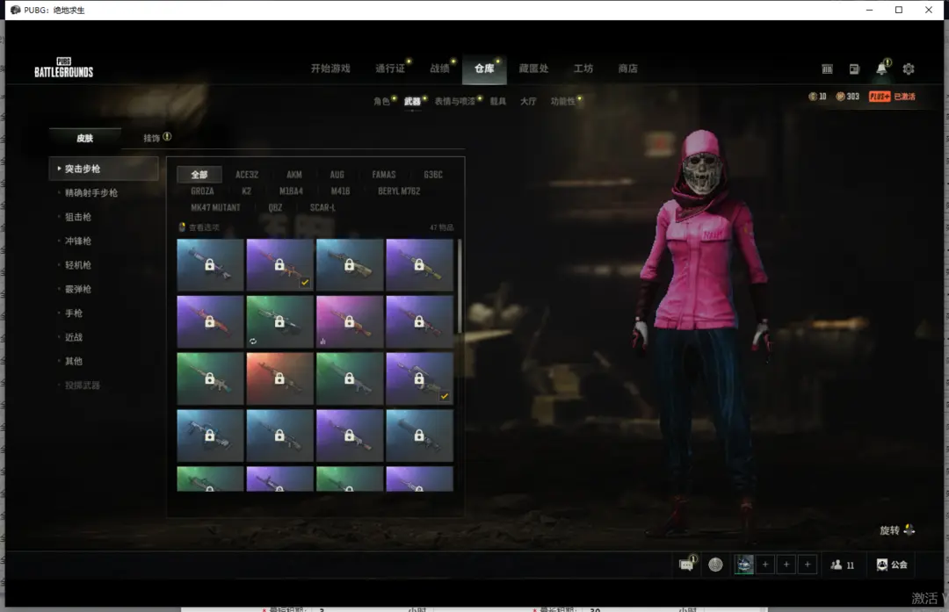Filter skins by K2

coord(246,191)
